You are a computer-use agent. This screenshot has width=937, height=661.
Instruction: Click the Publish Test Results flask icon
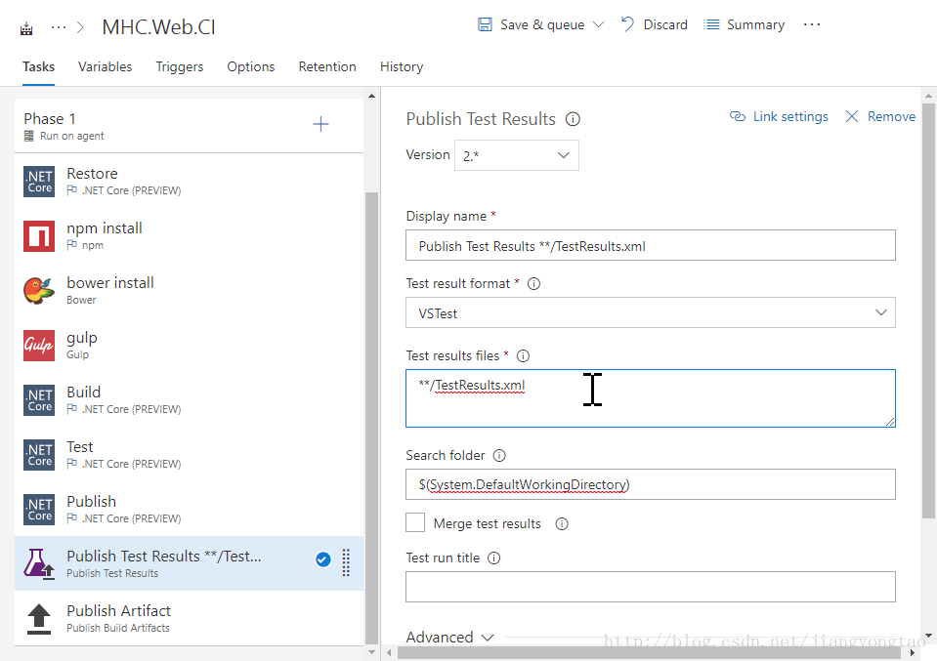[39, 563]
